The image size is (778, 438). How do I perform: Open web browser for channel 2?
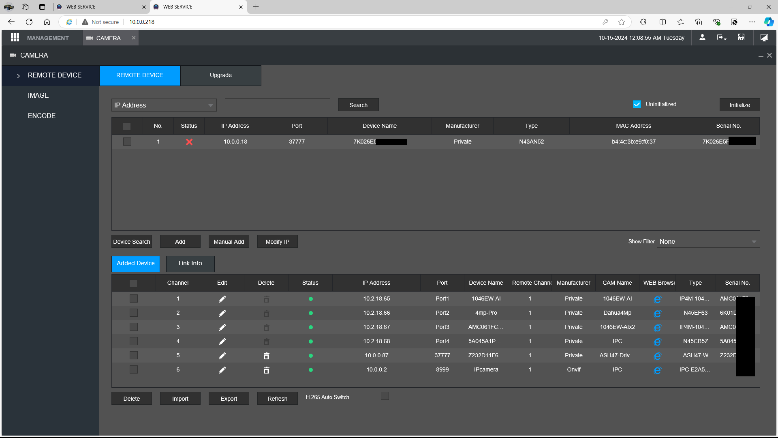657,313
